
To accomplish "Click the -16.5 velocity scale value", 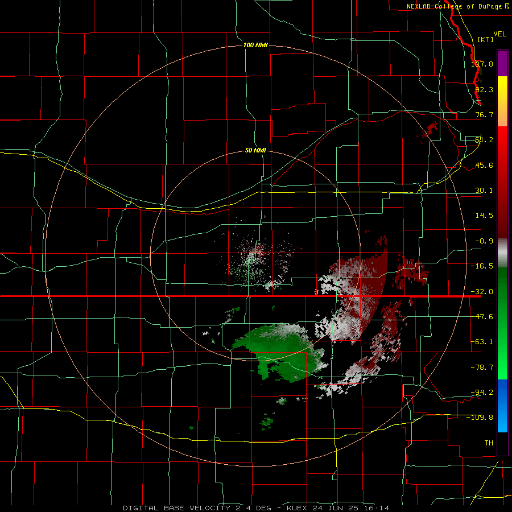I will click(482, 266).
